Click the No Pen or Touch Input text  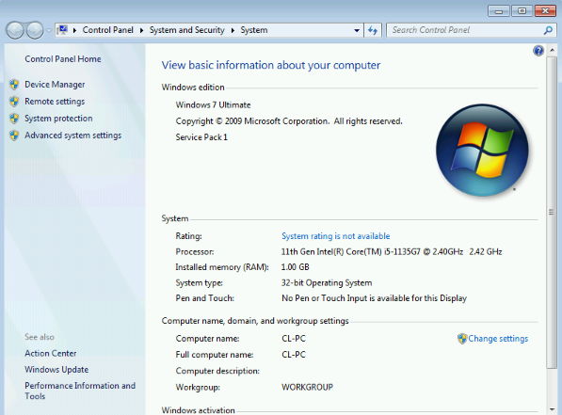click(374, 298)
